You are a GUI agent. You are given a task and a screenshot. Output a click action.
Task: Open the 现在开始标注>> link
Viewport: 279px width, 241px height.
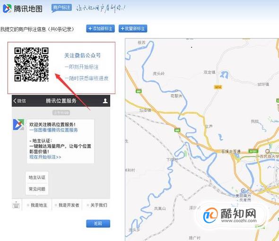(x=45, y=157)
